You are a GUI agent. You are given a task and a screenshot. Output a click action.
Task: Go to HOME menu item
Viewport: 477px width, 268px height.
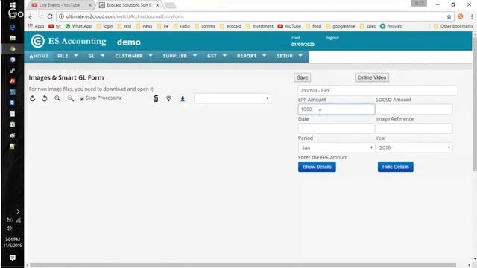pos(39,56)
